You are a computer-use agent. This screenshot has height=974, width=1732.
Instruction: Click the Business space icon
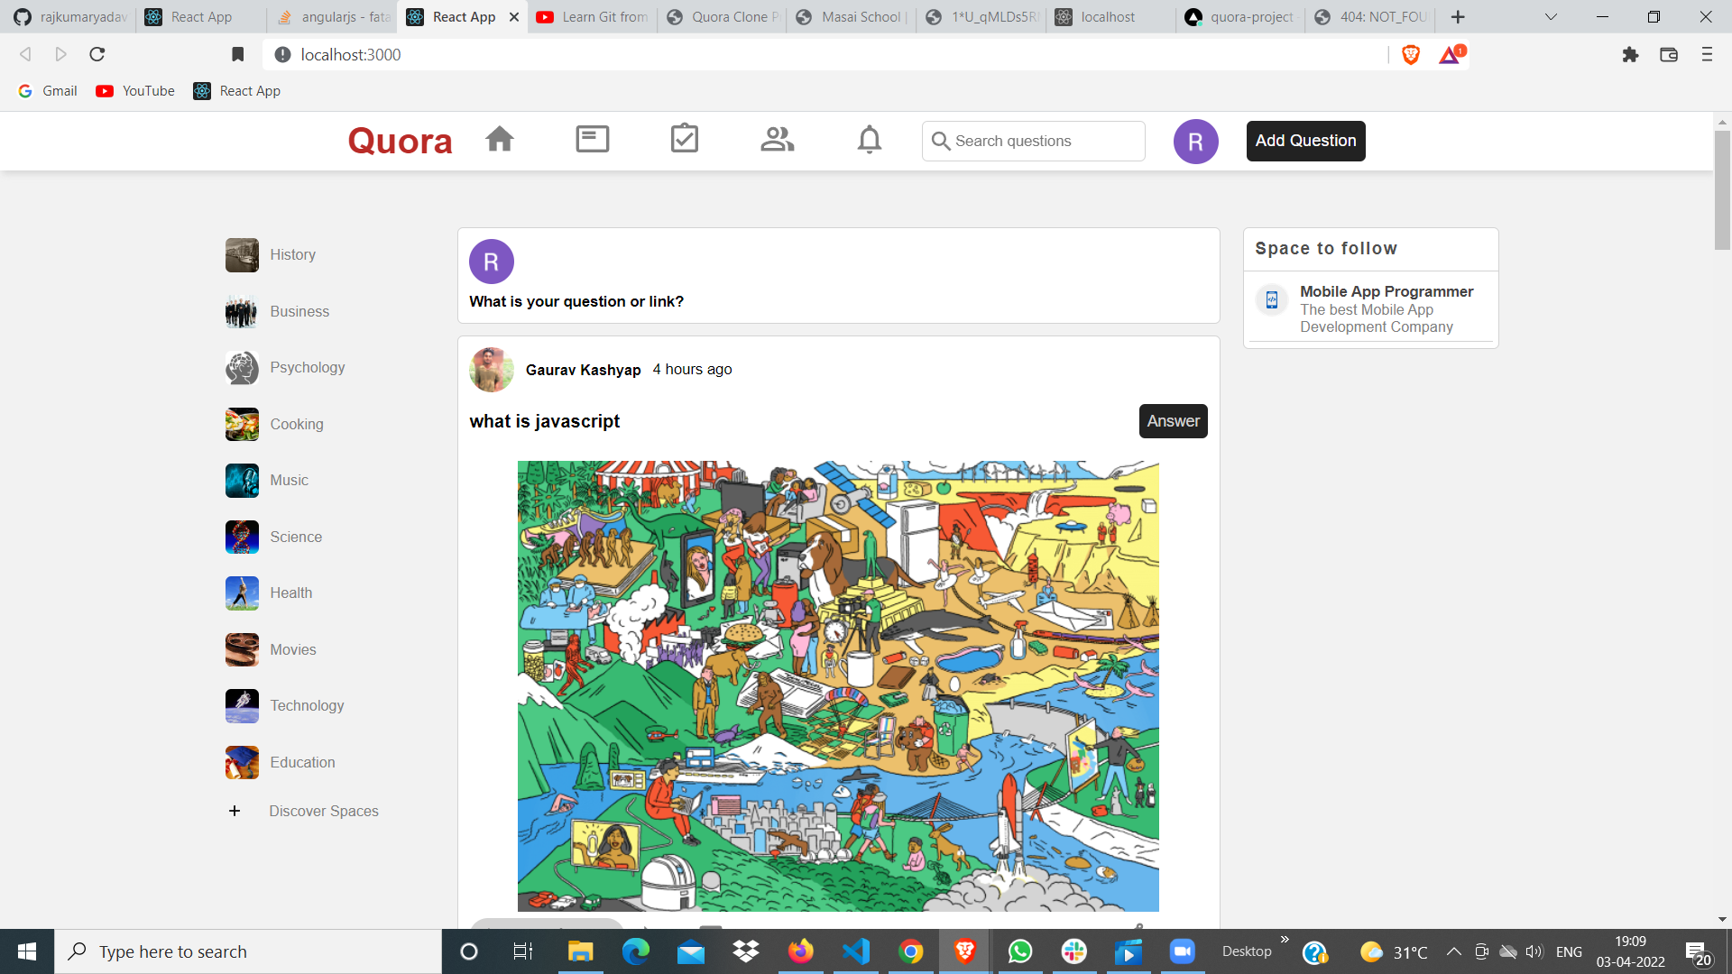[242, 311]
